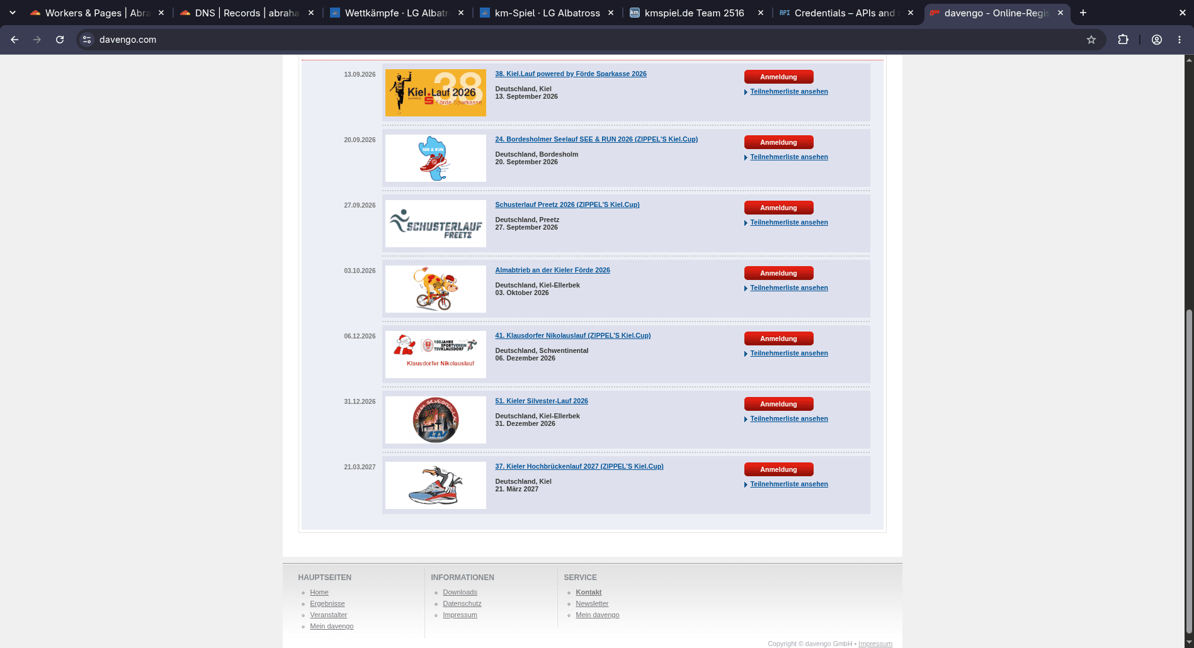The height and width of the screenshot is (648, 1194).
Task: Click Anmeldung for Kieler Silvester-Lauf
Action: coord(778,404)
